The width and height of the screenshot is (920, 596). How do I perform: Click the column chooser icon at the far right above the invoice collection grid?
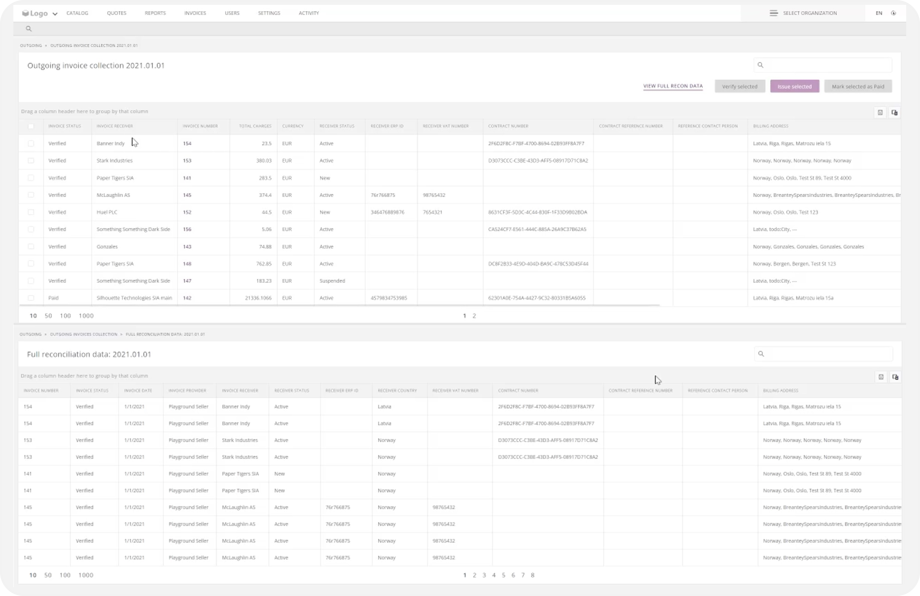point(894,112)
